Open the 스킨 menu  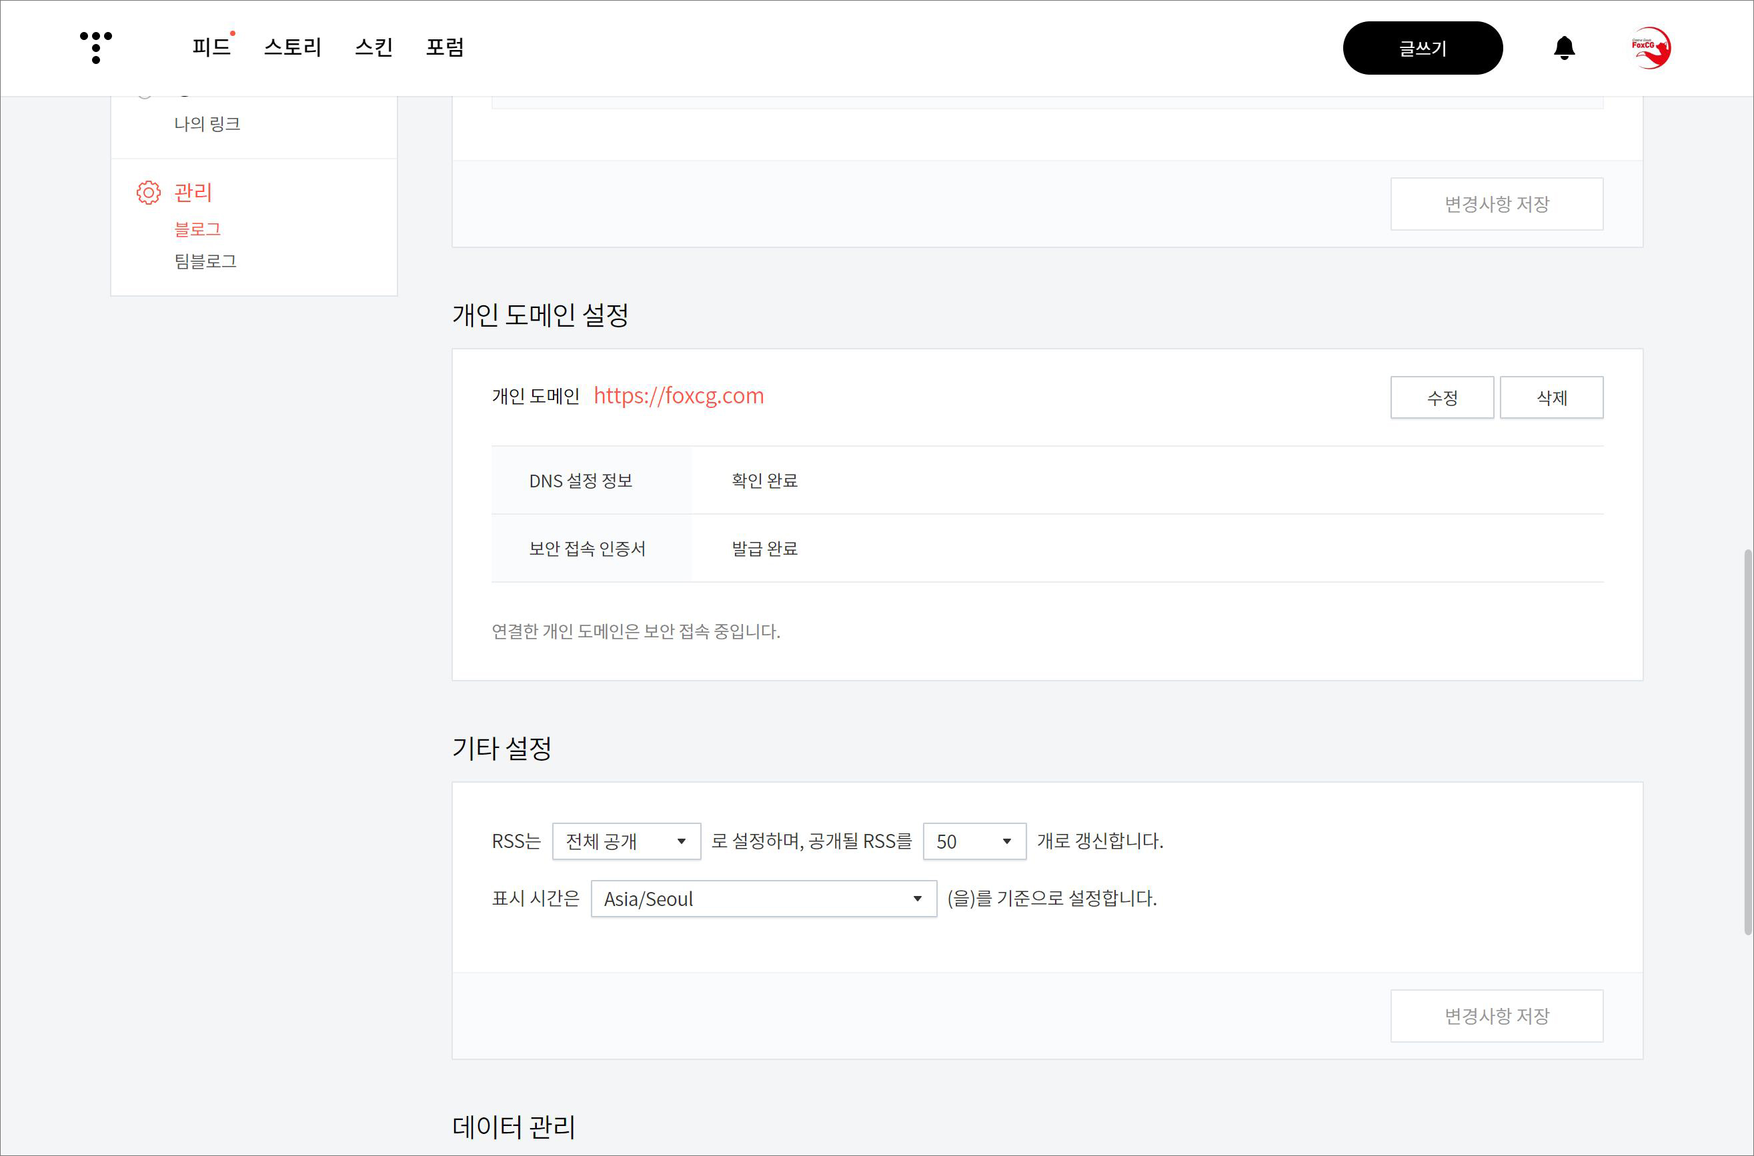pos(373,47)
